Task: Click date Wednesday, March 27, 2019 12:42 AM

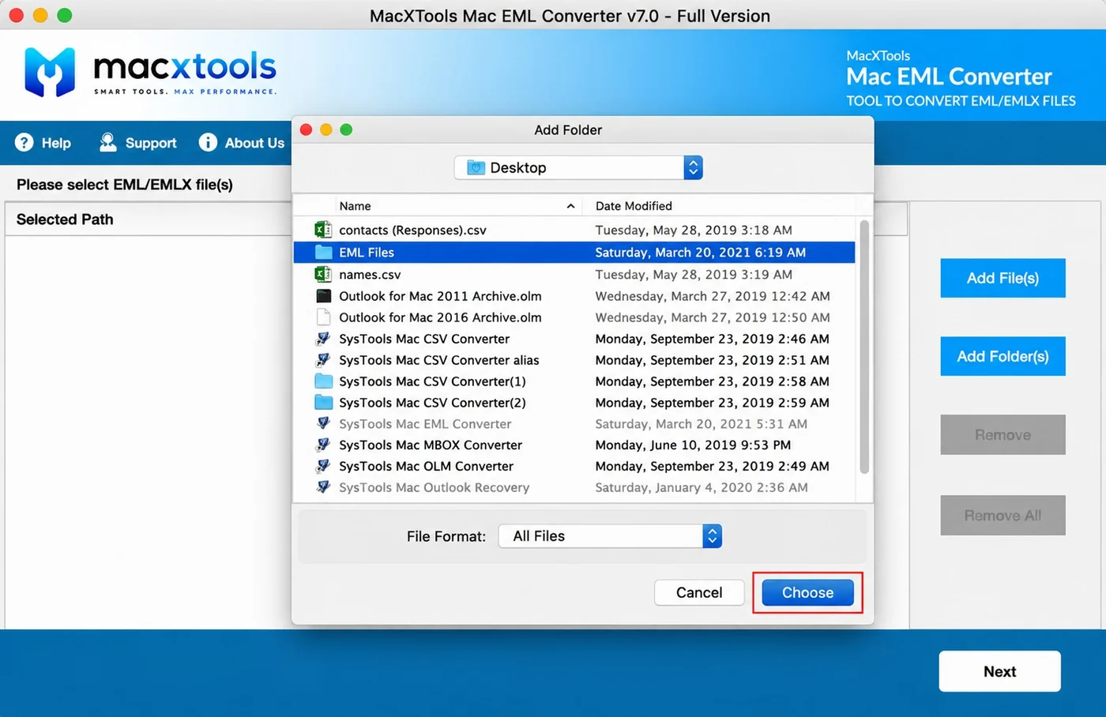Action: click(x=713, y=296)
